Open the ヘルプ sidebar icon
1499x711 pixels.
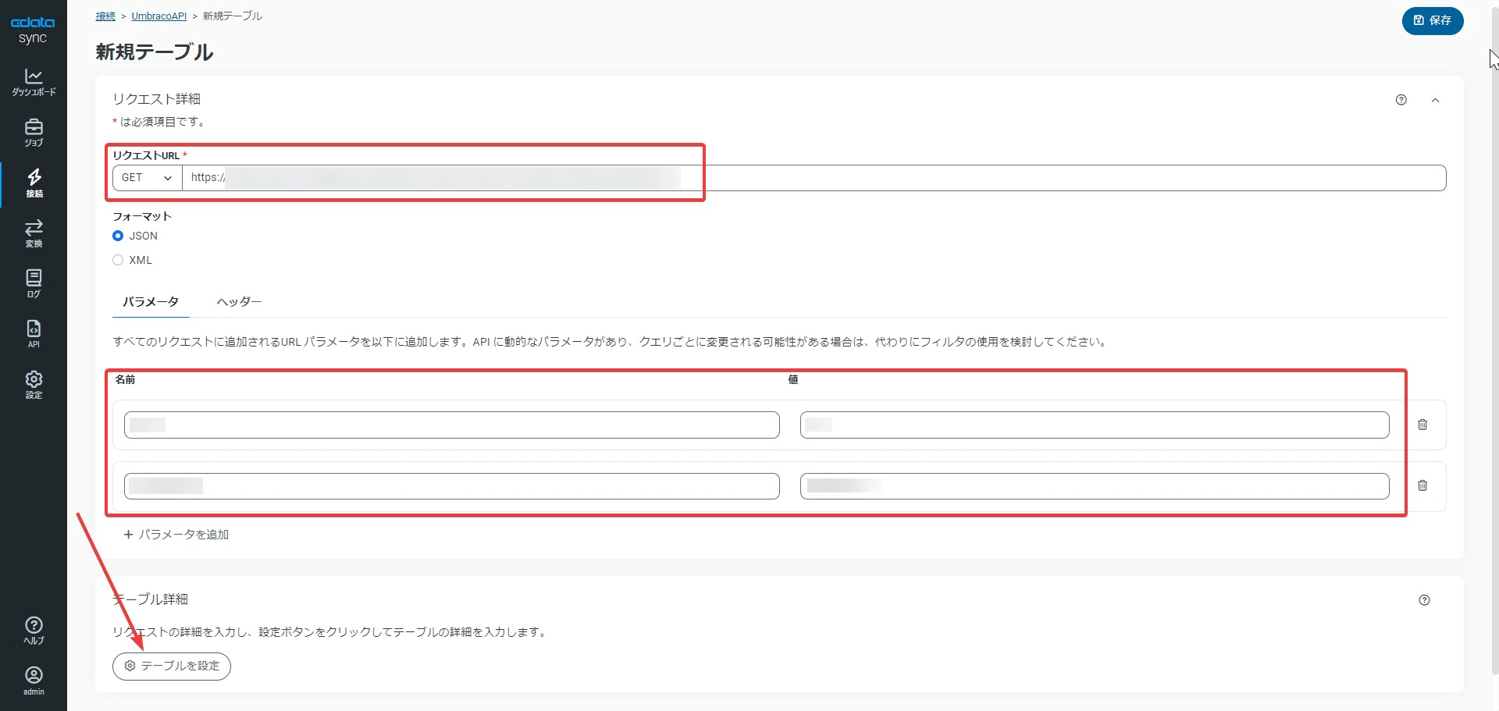point(34,631)
